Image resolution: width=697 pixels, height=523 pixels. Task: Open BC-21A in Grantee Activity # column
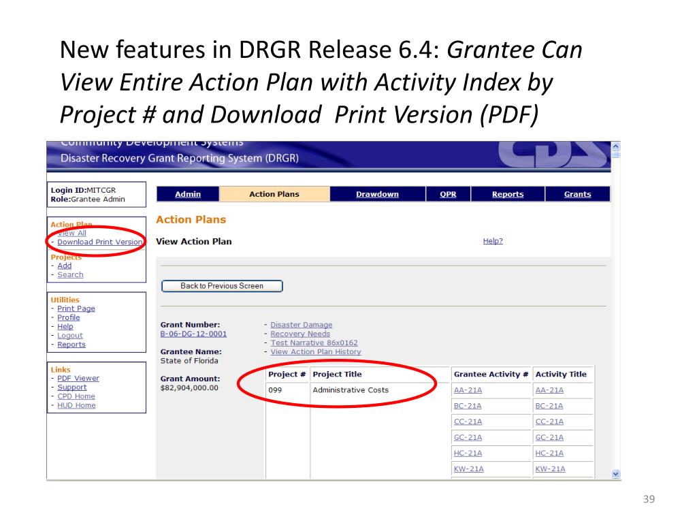click(x=468, y=406)
